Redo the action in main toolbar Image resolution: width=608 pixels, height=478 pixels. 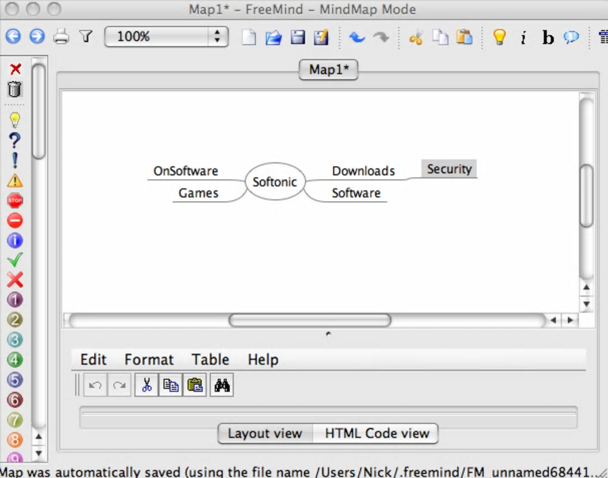click(381, 38)
